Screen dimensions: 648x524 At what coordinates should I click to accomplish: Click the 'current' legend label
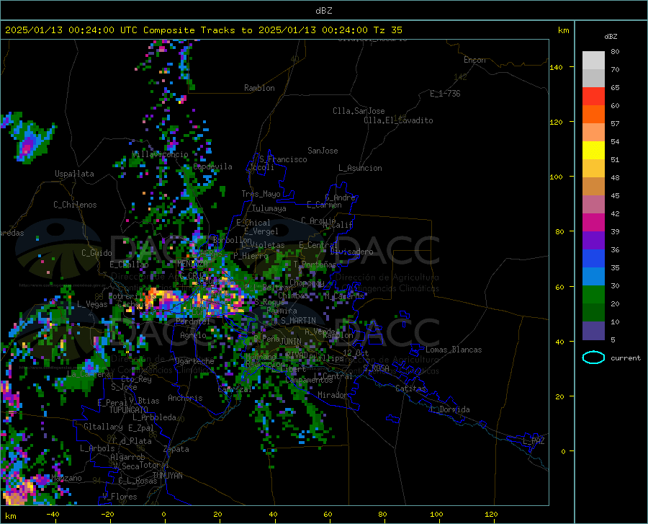point(625,358)
